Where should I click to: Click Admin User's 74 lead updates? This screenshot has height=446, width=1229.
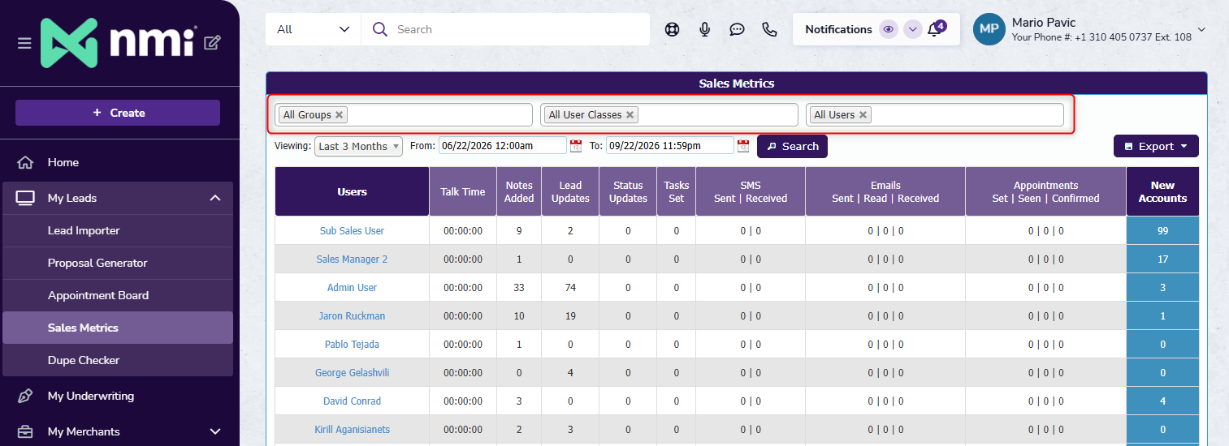(x=570, y=288)
